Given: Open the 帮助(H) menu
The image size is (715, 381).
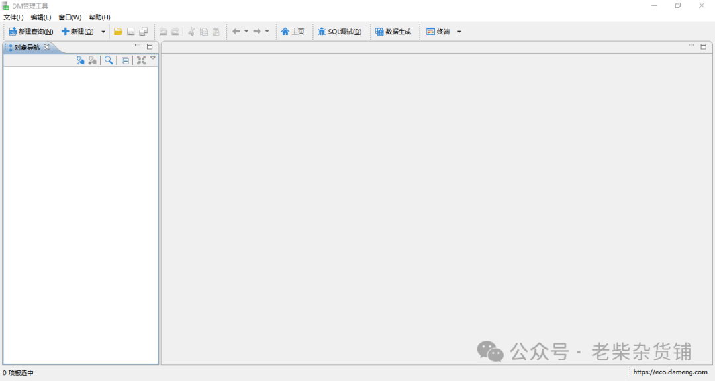Looking at the screenshot, I should click(99, 17).
